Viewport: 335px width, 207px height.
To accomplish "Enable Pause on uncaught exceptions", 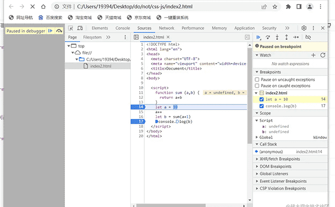I will [x=257, y=80].
